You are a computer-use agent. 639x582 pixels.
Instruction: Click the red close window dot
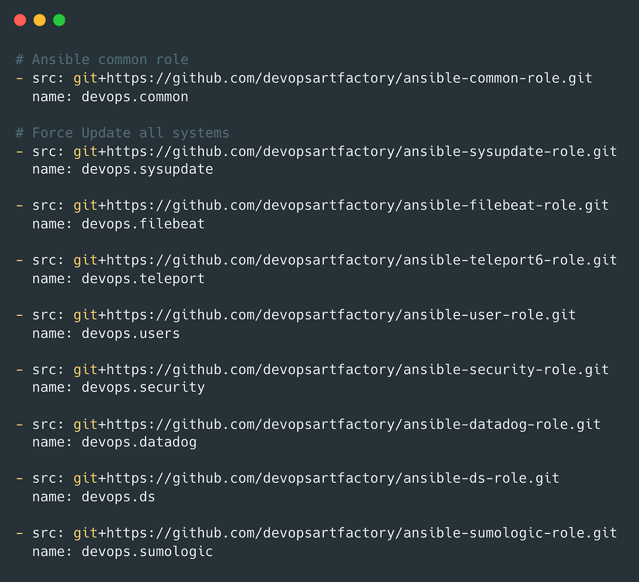click(x=20, y=20)
